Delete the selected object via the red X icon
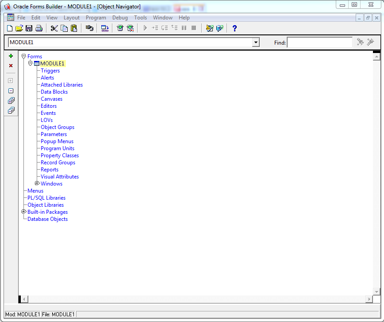This screenshot has width=384, height=322. pos(11,65)
